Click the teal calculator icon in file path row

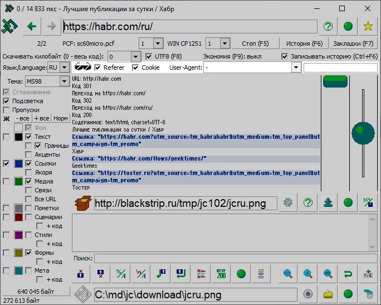pyautogui.click(x=368, y=294)
